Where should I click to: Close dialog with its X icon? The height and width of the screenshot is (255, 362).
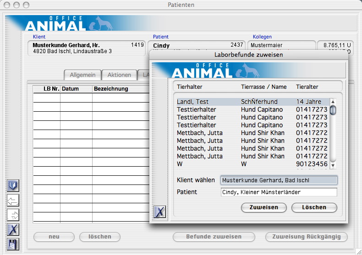click(x=160, y=212)
